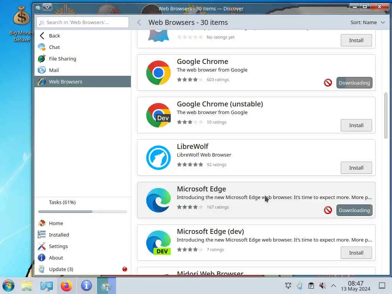
Task: Open the Mail category
Action: coord(83,70)
